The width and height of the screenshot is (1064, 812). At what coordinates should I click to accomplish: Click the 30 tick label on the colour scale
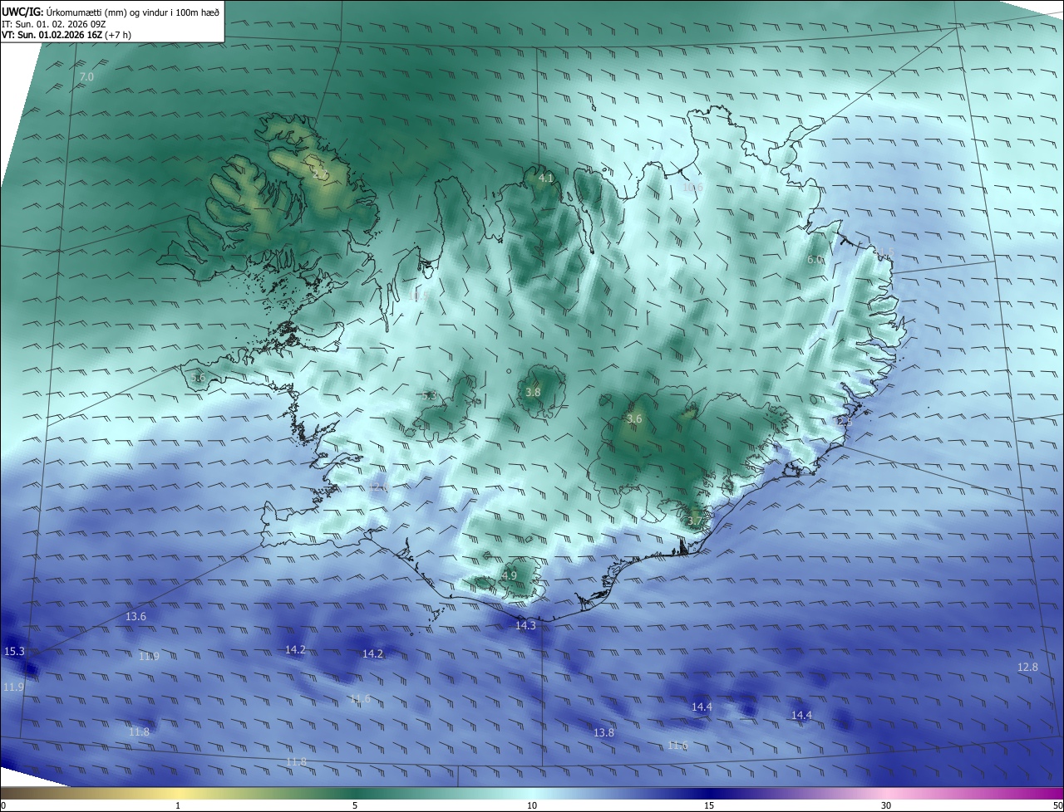tap(886, 805)
